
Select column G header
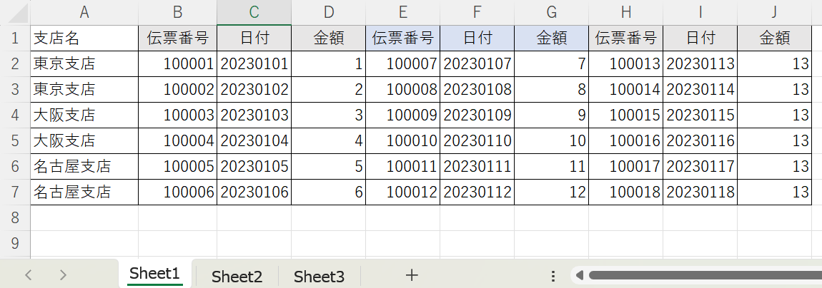click(x=552, y=12)
